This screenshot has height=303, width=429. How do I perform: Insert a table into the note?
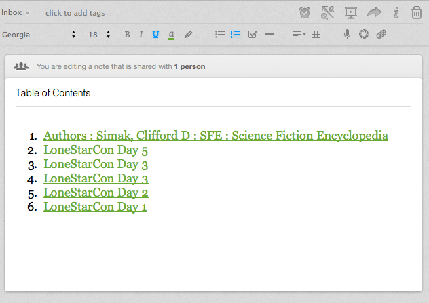pyautogui.click(x=316, y=35)
